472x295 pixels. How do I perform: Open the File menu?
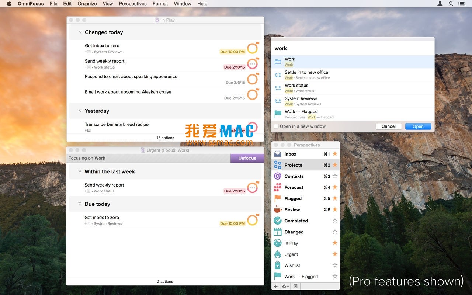(53, 4)
